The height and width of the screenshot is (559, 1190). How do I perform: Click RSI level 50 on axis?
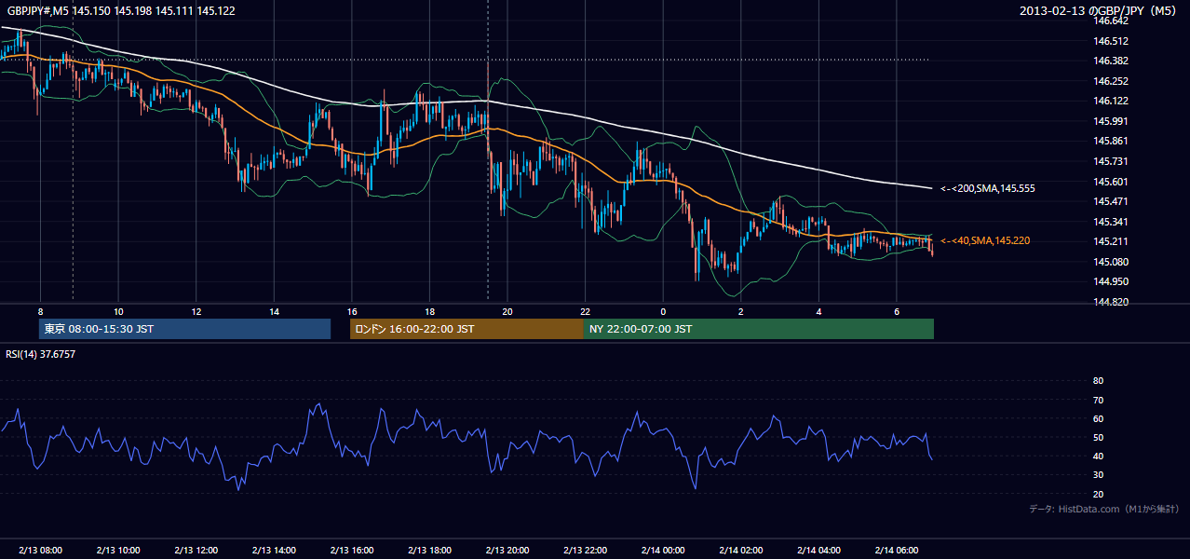[1098, 437]
